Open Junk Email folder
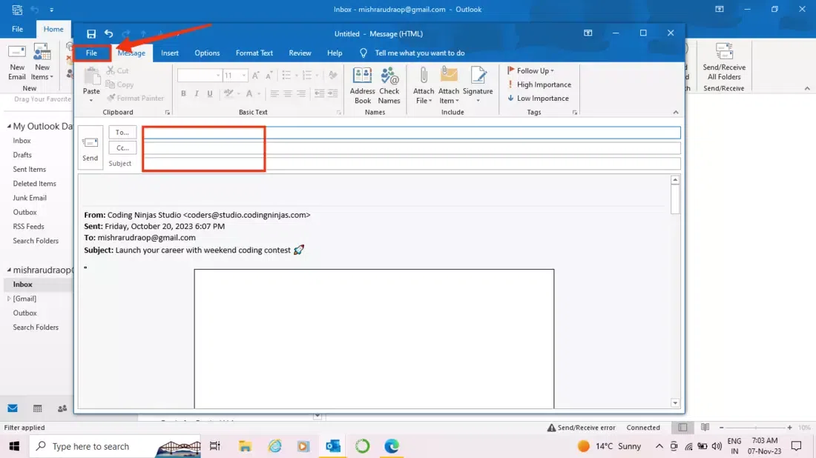Screen dimensions: 816x458 point(30,198)
